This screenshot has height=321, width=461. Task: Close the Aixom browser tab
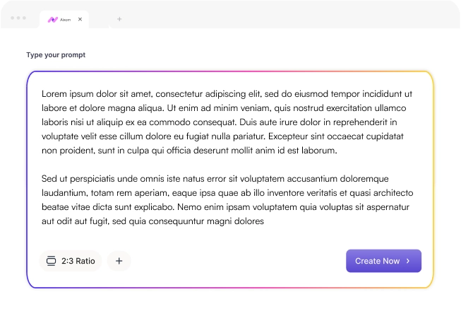(80, 19)
